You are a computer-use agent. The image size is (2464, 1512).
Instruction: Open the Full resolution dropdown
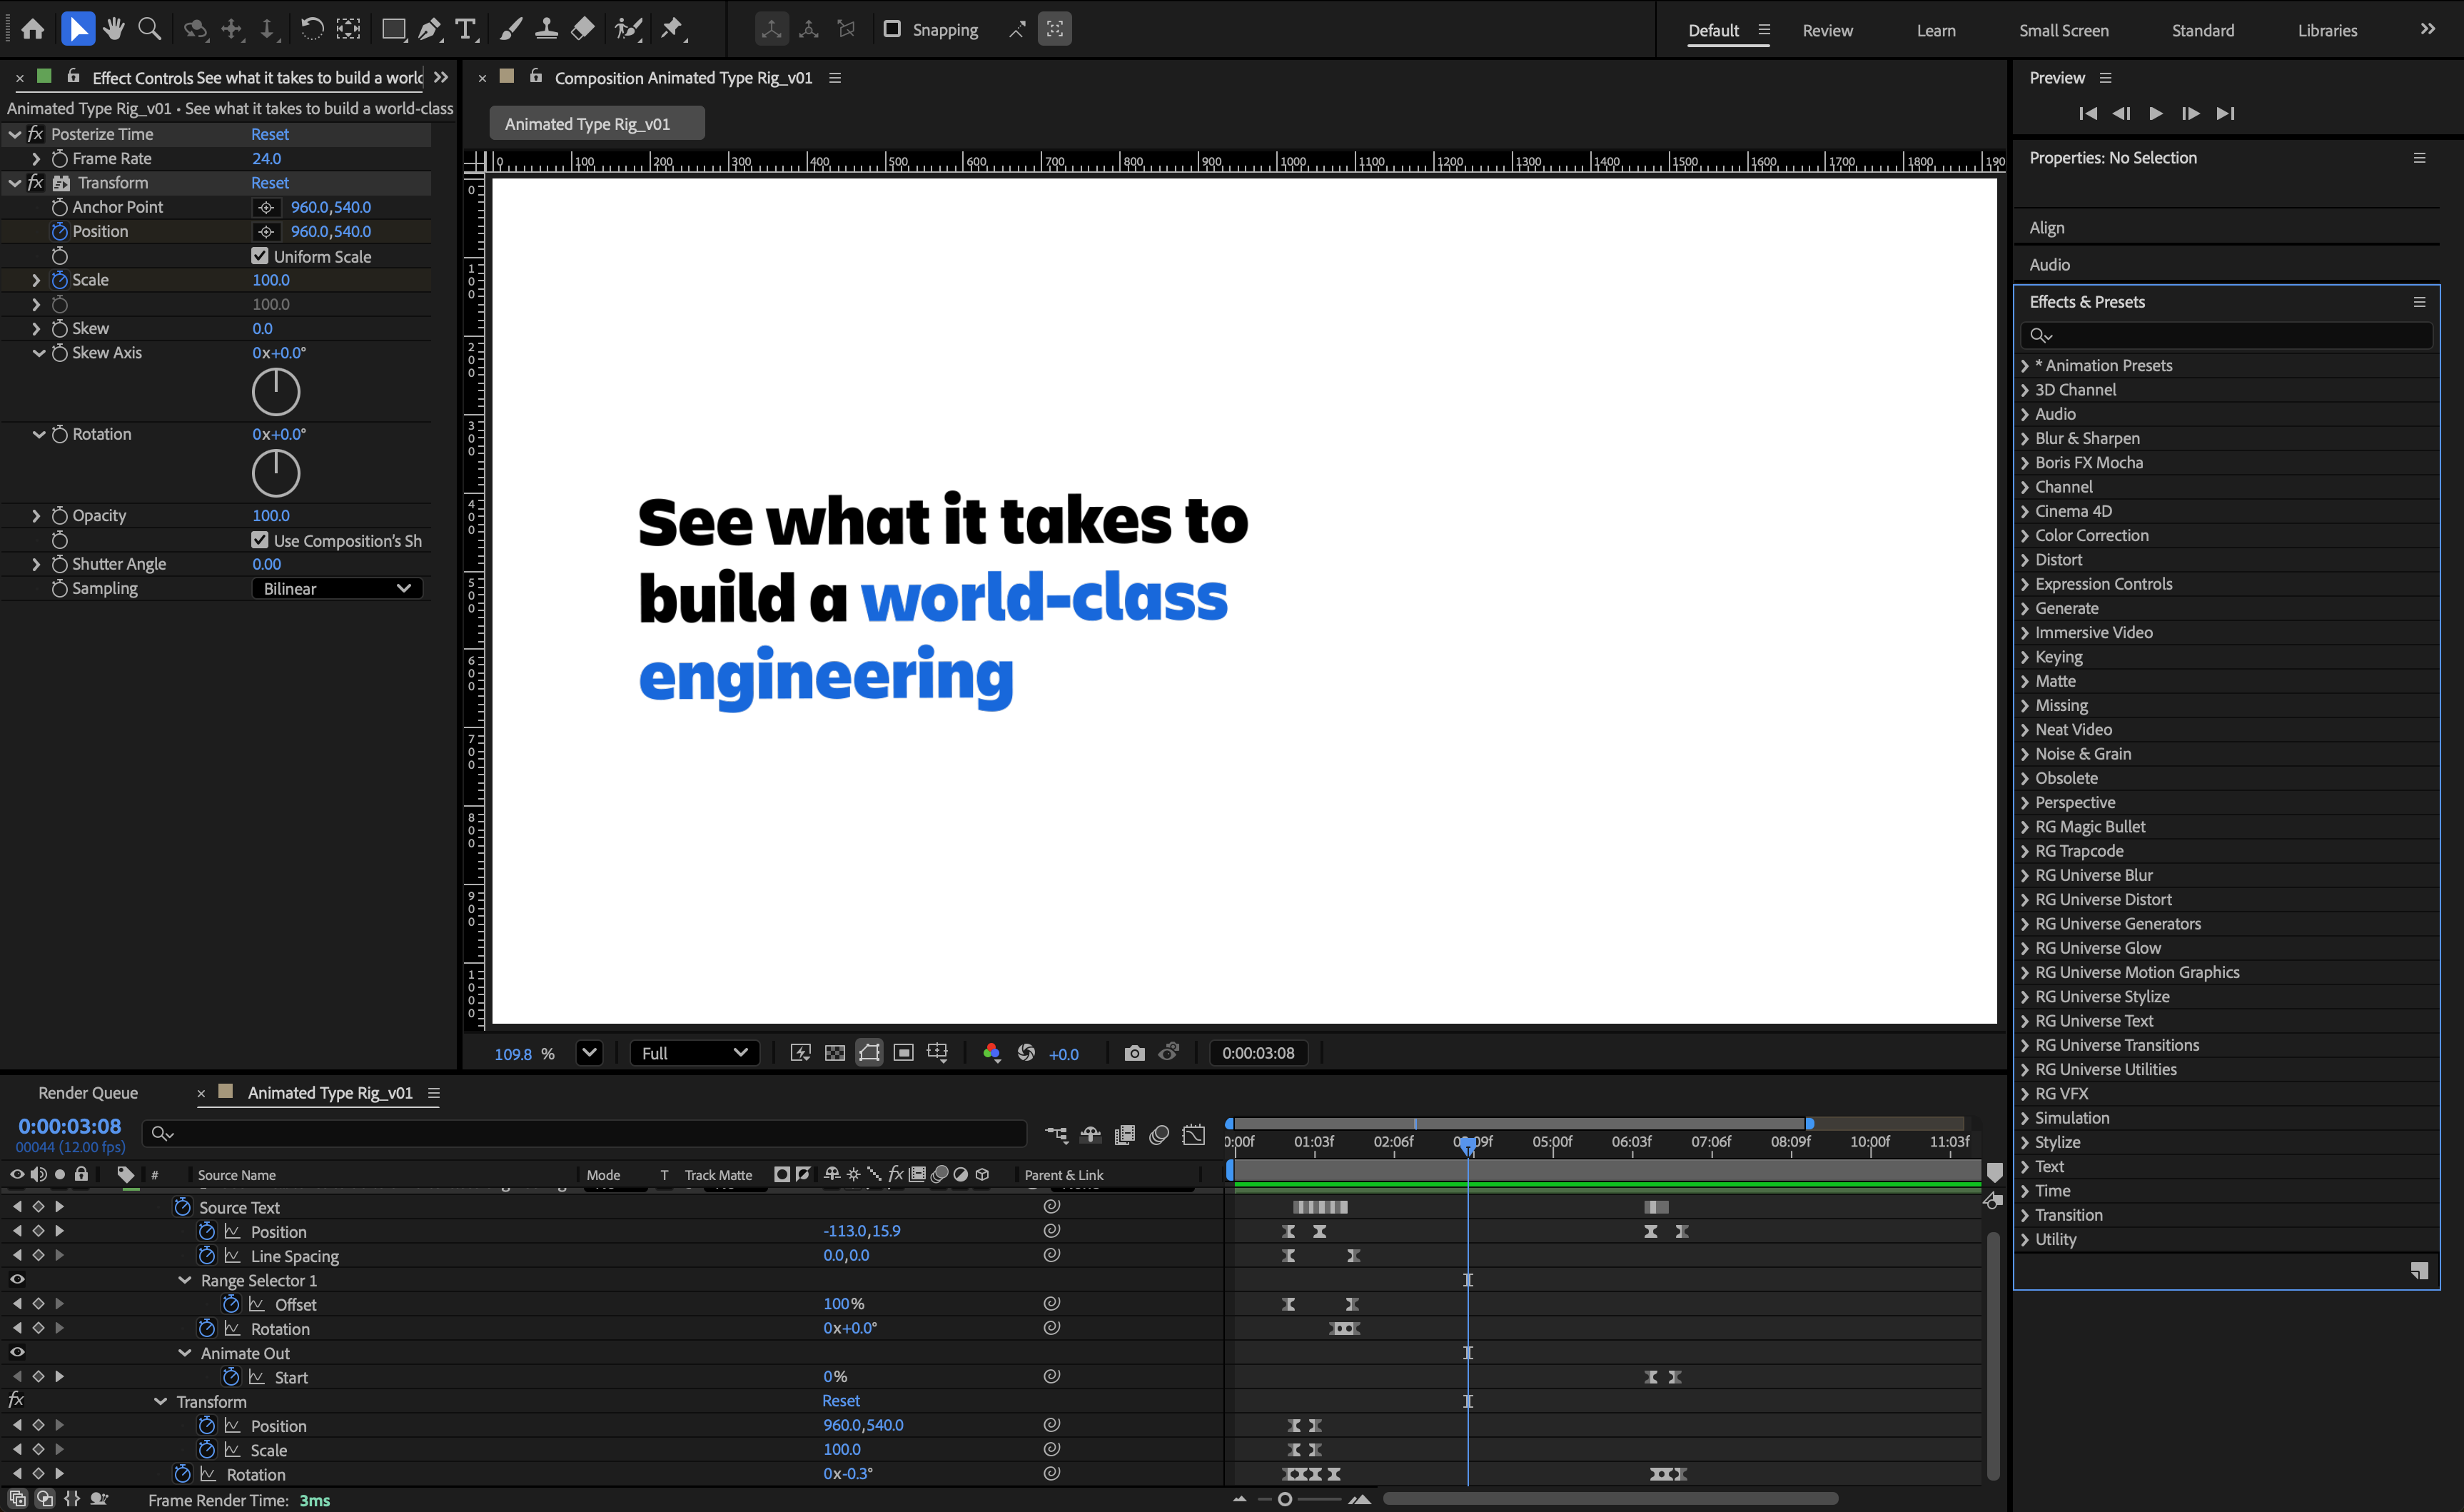click(694, 1053)
